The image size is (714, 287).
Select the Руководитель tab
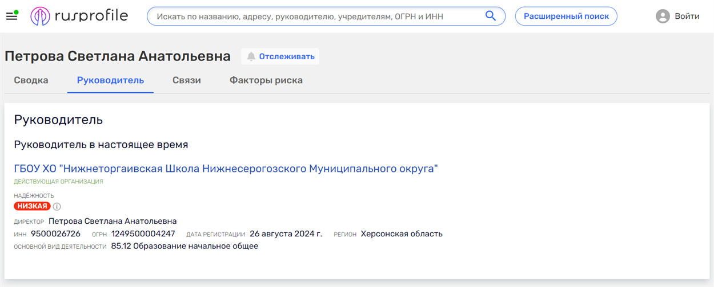(110, 80)
